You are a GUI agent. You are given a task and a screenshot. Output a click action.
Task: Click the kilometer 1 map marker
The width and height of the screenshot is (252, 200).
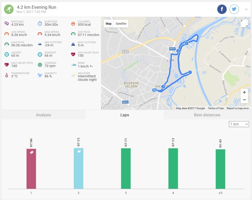(190, 72)
